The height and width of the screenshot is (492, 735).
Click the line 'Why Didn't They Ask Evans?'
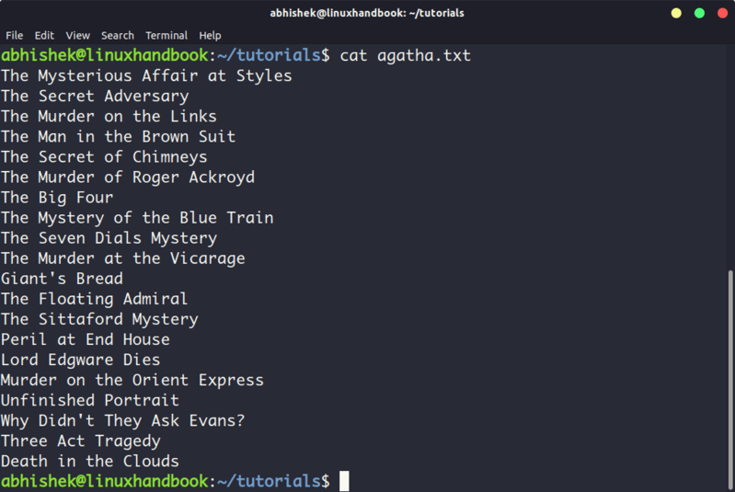coord(123,421)
